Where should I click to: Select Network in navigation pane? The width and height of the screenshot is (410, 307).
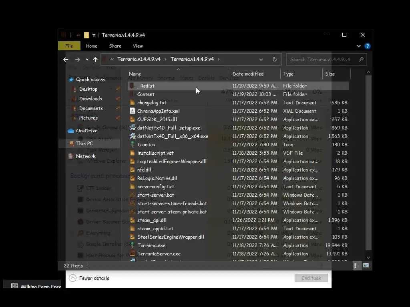86,156
